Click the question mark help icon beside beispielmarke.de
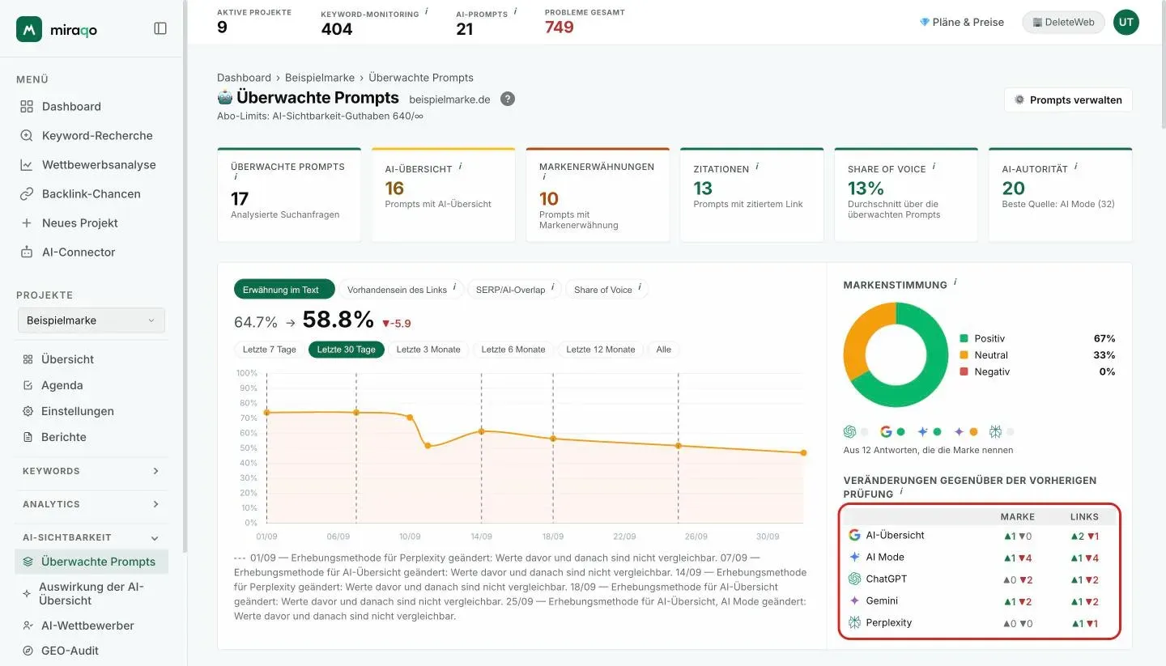1166x666 pixels. 508,99
